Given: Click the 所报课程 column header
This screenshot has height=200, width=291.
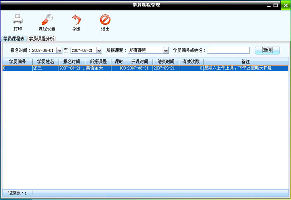Looking at the screenshot, I should point(98,61).
